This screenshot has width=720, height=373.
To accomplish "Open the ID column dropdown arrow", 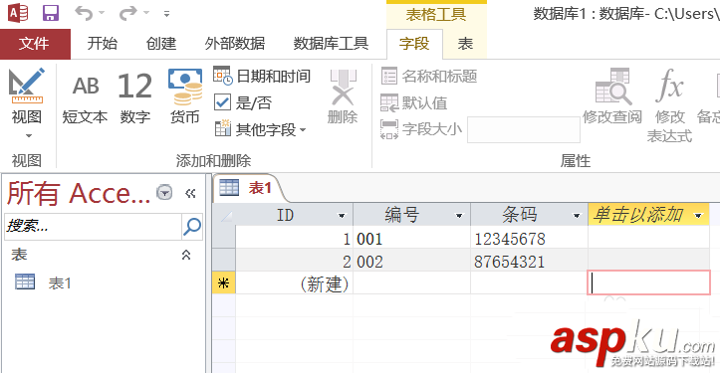I will 342,216.
